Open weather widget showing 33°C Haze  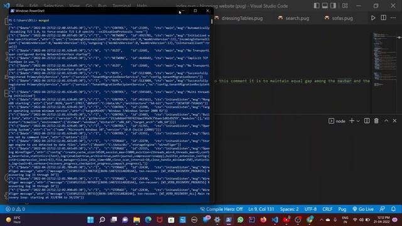[14, 220]
